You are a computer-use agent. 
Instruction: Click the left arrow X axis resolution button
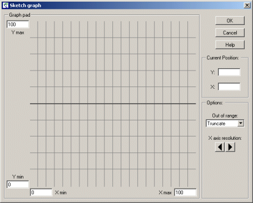pos(220,147)
